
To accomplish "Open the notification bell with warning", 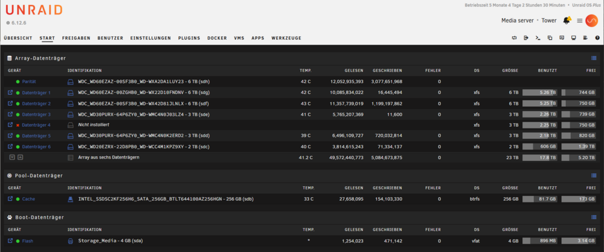I will 567,20.
